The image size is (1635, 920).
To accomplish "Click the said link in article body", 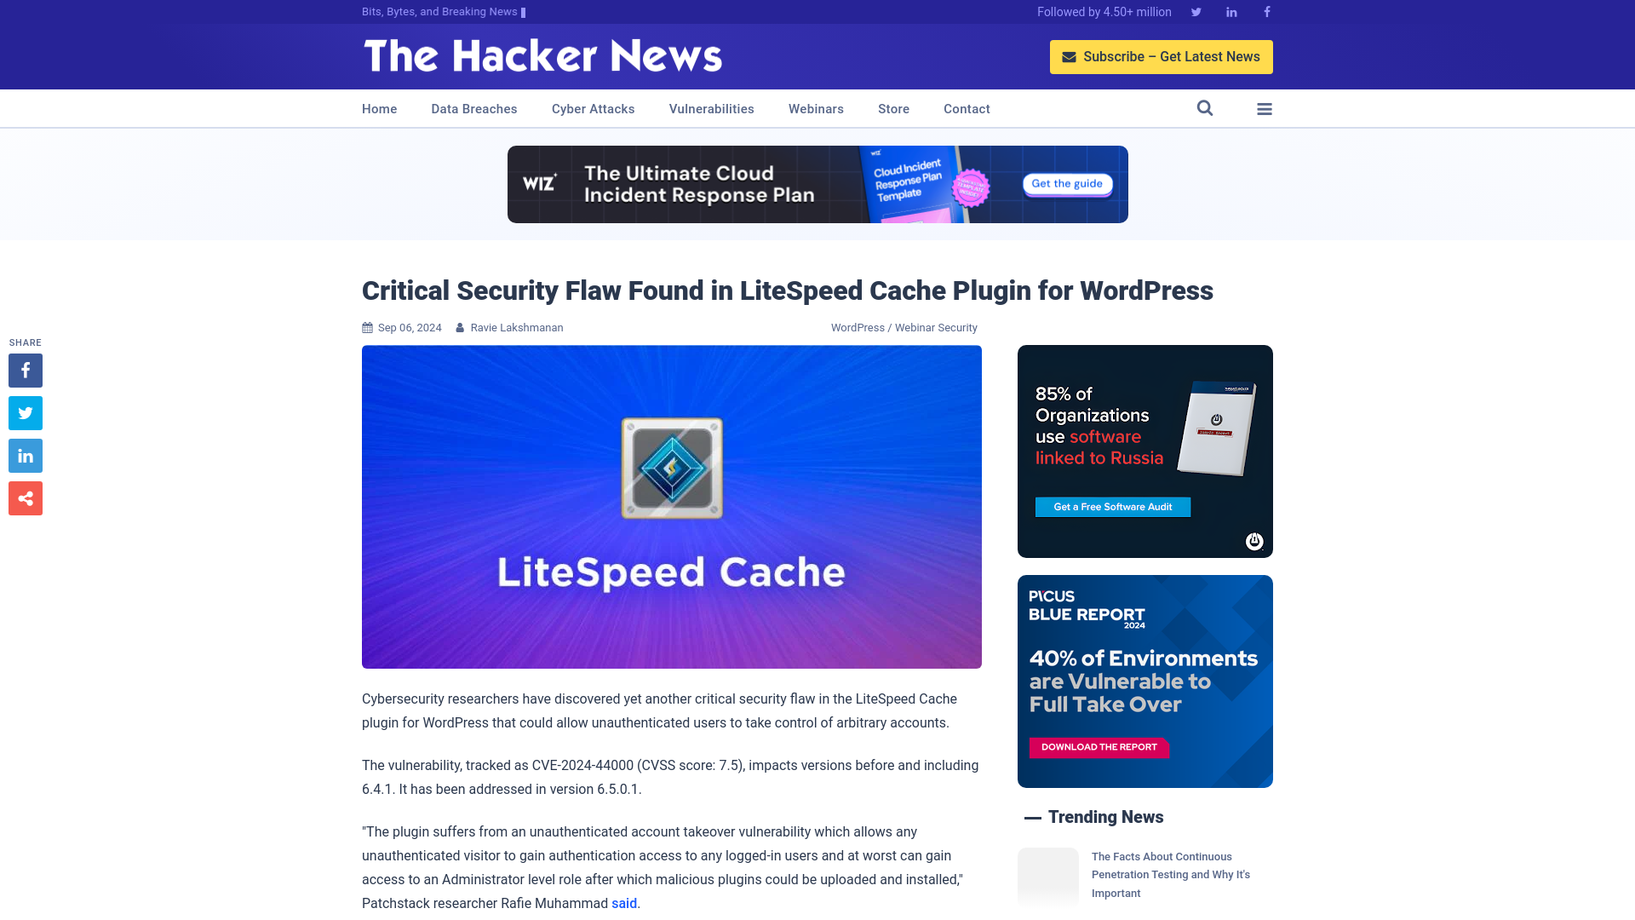I will click(623, 903).
